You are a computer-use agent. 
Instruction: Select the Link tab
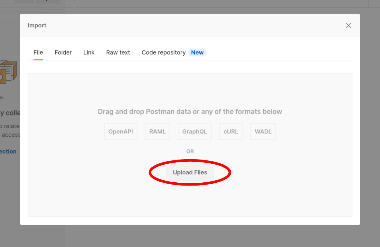89,52
